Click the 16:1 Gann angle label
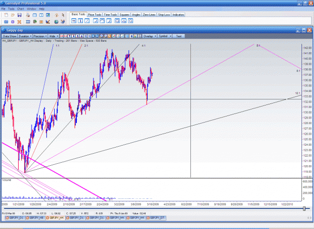 click(x=297, y=93)
